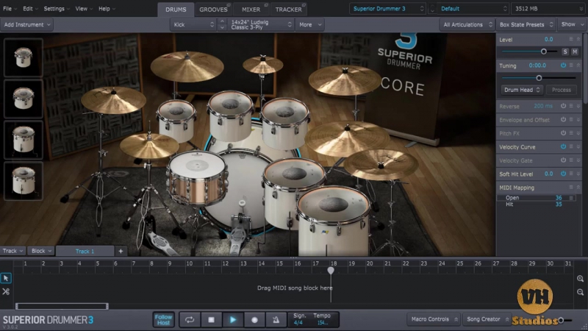Open the MIDI Mapping section menu icon
Image resolution: width=588 pixels, height=331 pixels.
coord(571,188)
